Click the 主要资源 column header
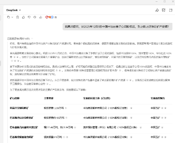Screen dimensions: 175x143 coord(49,98)
